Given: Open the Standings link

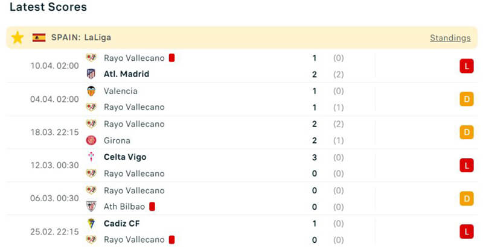Looking at the screenshot, I should pyautogui.click(x=450, y=38).
